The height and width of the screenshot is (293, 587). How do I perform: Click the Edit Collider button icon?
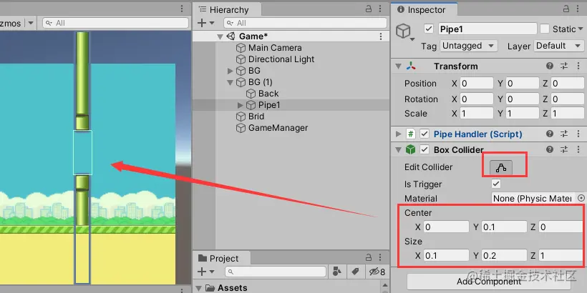point(501,168)
